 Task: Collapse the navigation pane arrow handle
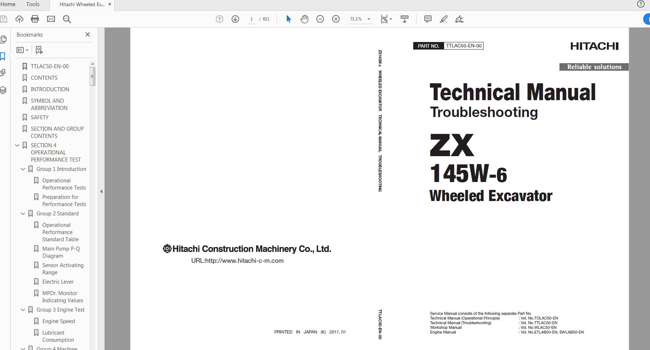click(101, 191)
